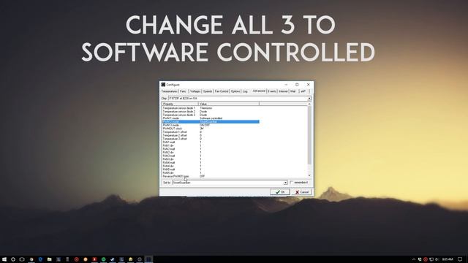468x263 pixels.
Task: Switch to the Temperatures tab
Action: (x=169, y=91)
